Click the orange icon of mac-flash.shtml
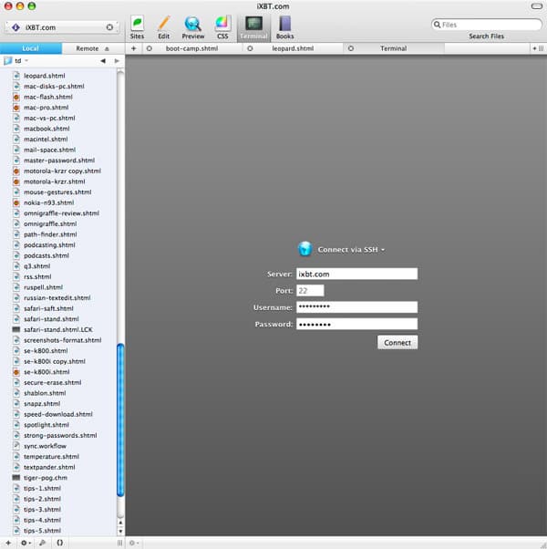This screenshot has width=547, height=549. click(16, 97)
